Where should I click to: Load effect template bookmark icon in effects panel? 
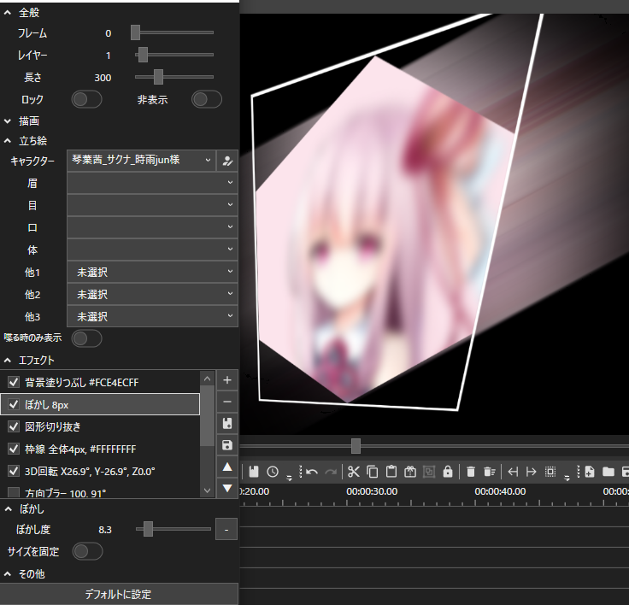coord(227,423)
